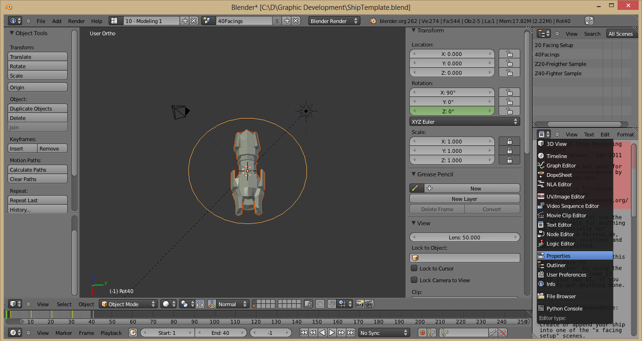Render an OpenGL image of the viewport
Viewport: 642px width, 341px height.
tap(360, 304)
